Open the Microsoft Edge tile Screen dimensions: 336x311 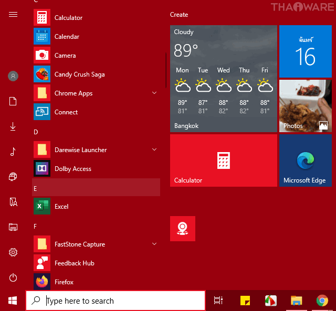pos(306,160)
